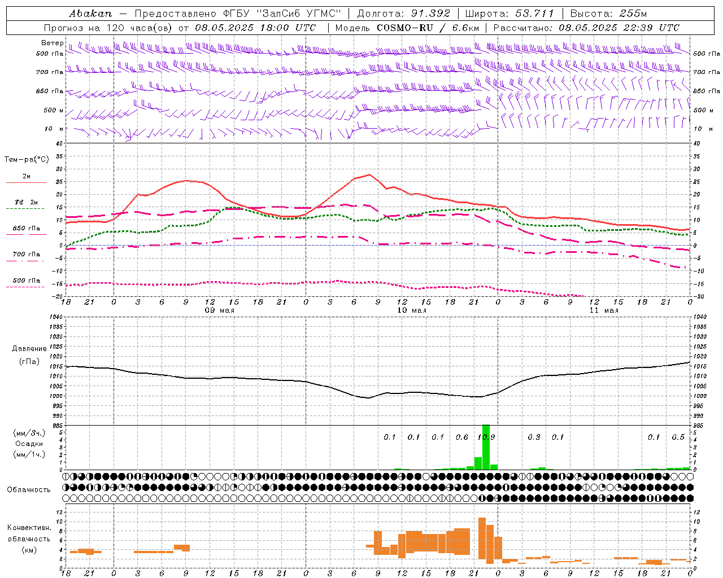Click the (мм/1ч.) precipitation unit label
The height and width of the screenshot is (578, 723).
click(29, 454)
